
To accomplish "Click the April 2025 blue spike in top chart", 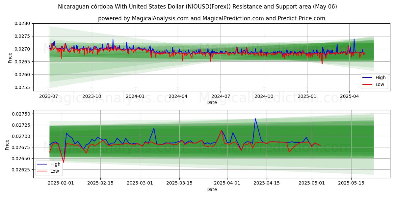I will coord(354,39).
